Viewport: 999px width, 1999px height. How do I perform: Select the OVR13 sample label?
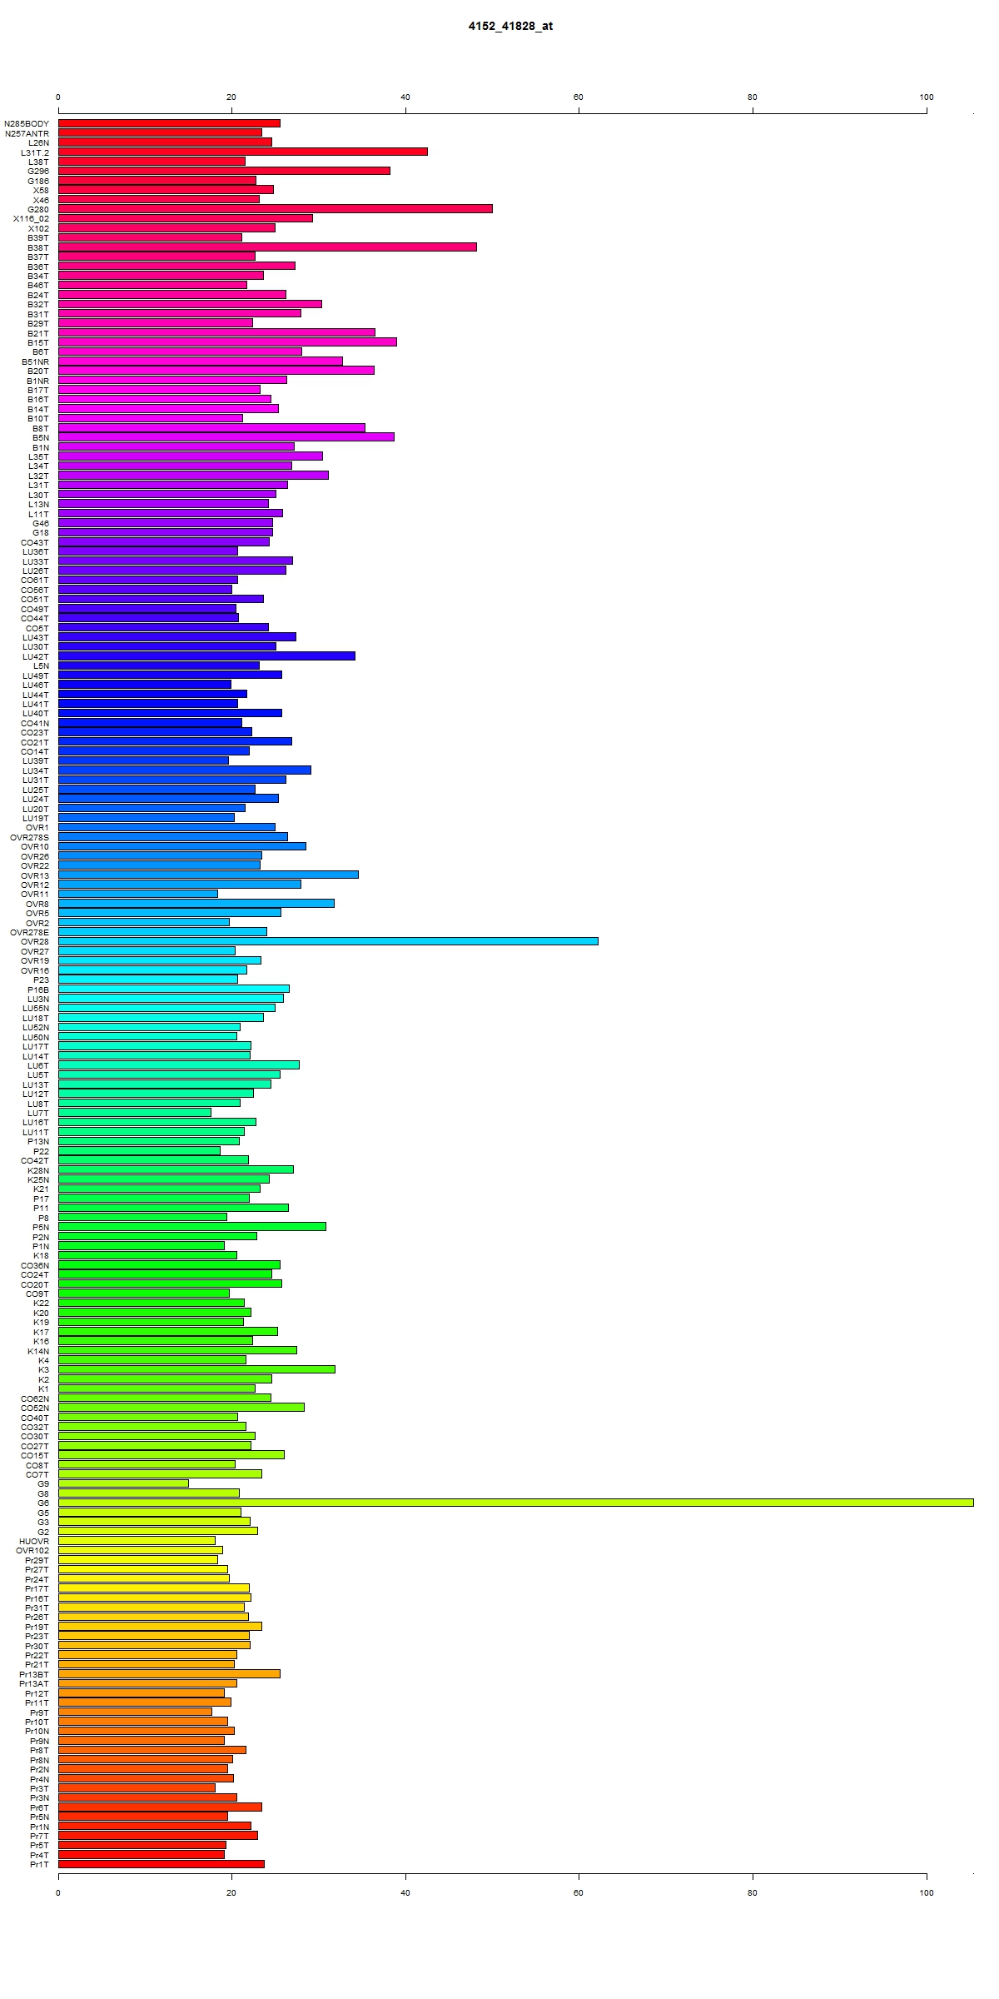coord(35,875)
